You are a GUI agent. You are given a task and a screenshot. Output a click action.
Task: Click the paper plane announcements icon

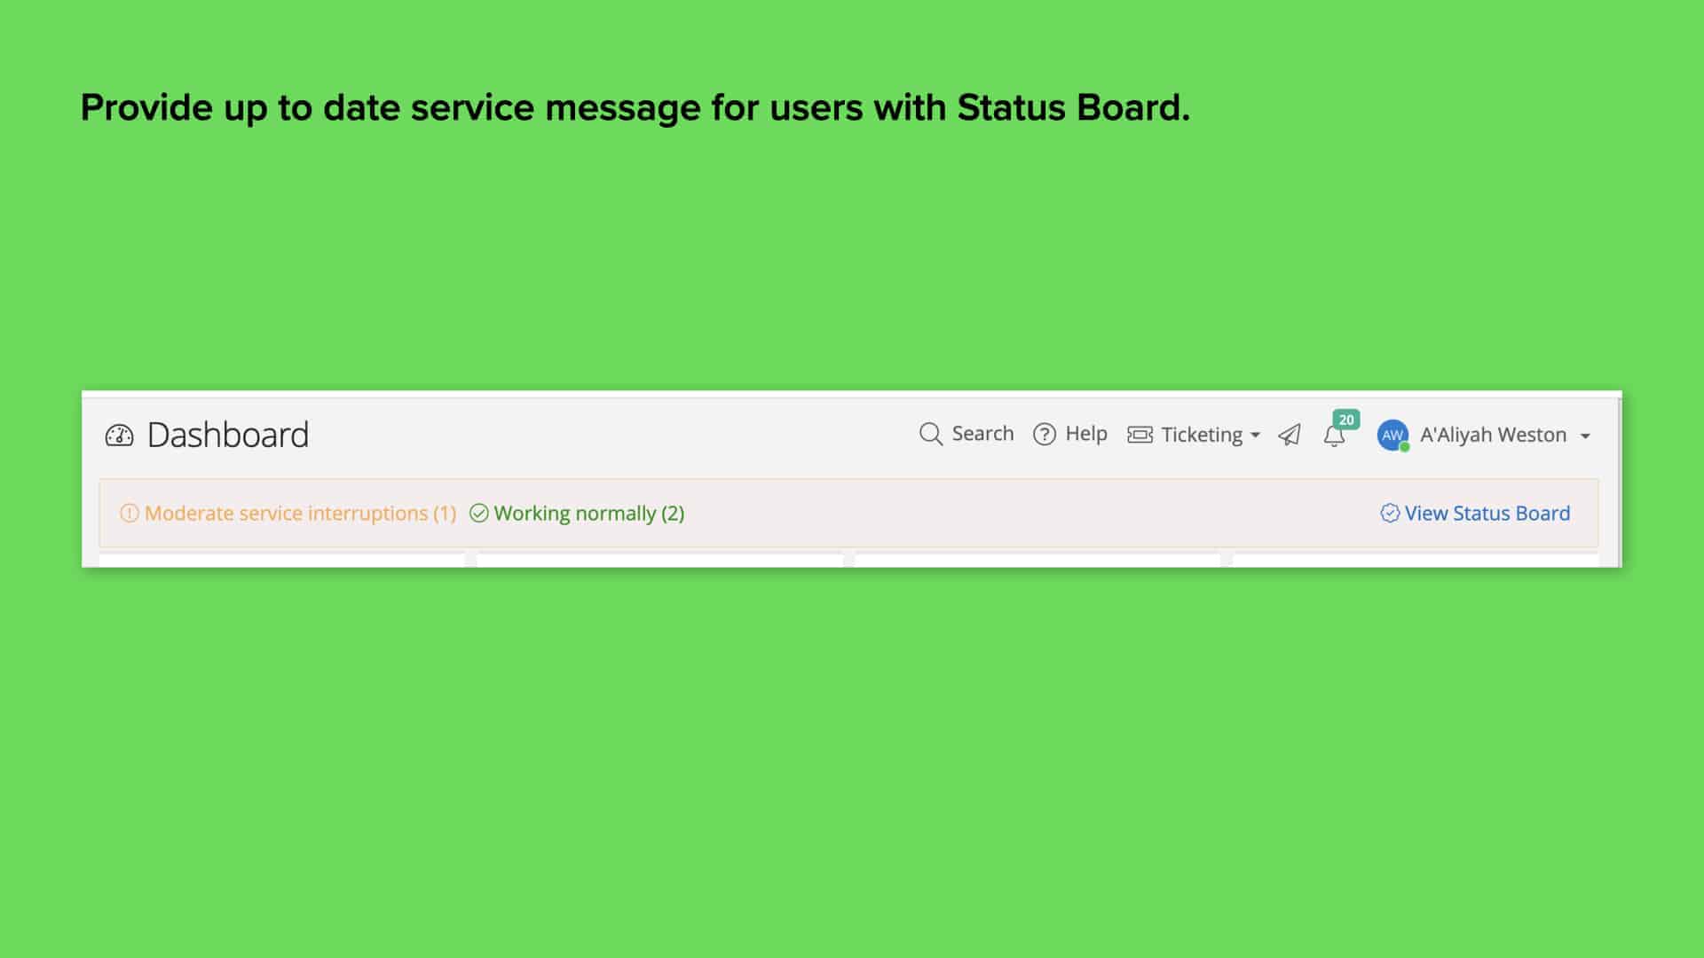[x=1290, y=435]
